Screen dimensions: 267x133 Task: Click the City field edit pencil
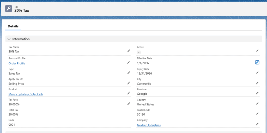pyautogui.click(x=257, y=83)
